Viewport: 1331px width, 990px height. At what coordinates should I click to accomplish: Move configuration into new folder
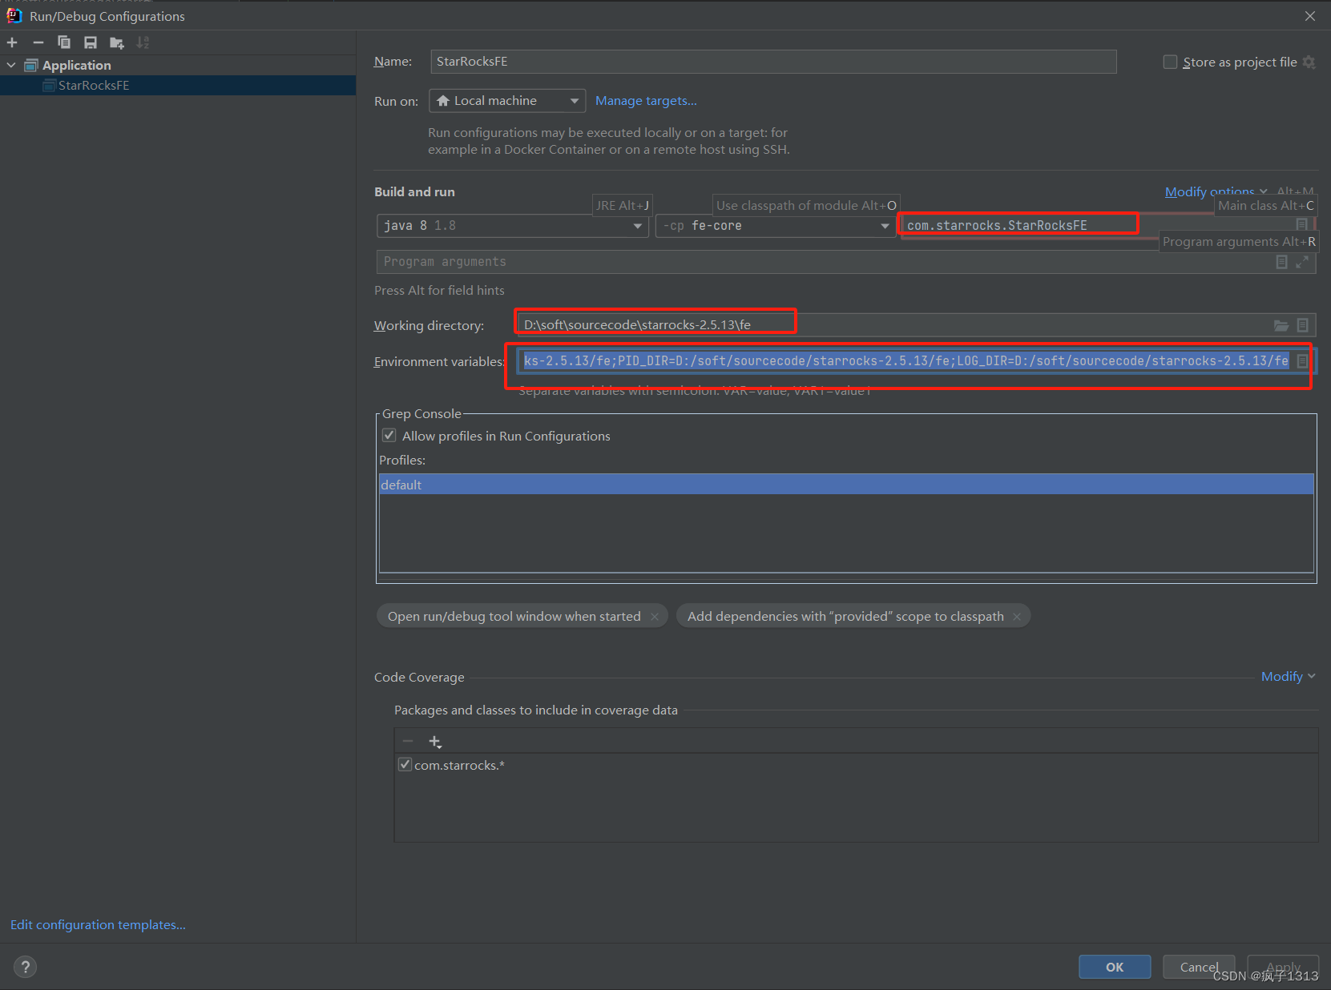click(x=117, y=42)
